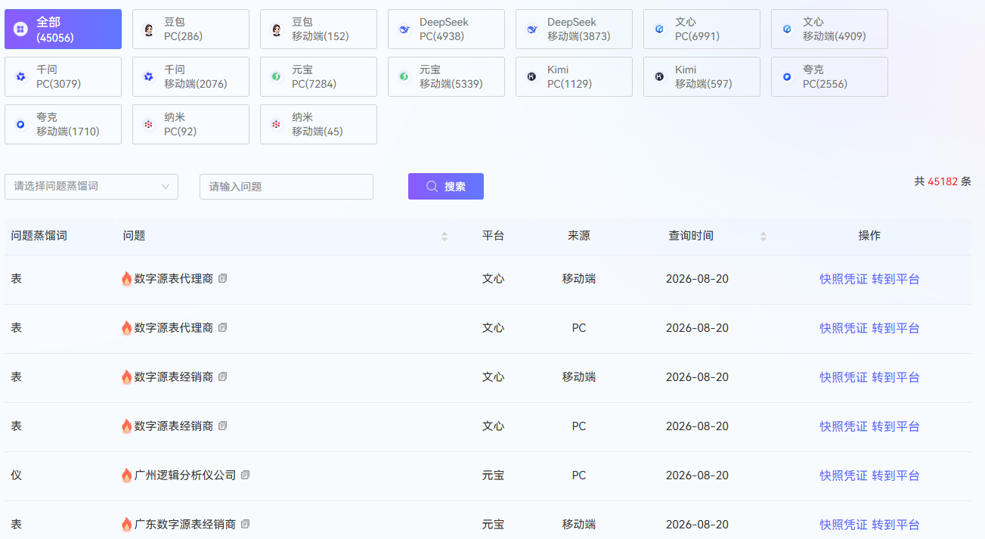
Task: Switch to Kimi 移动端(597) tab
Action: [702, 76]
